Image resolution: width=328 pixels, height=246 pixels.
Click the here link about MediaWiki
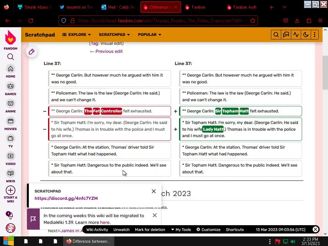(105, 222)
